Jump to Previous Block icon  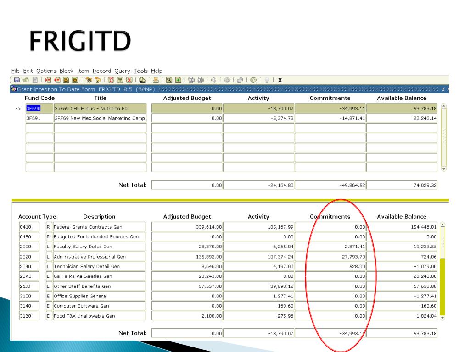[88, 80]
